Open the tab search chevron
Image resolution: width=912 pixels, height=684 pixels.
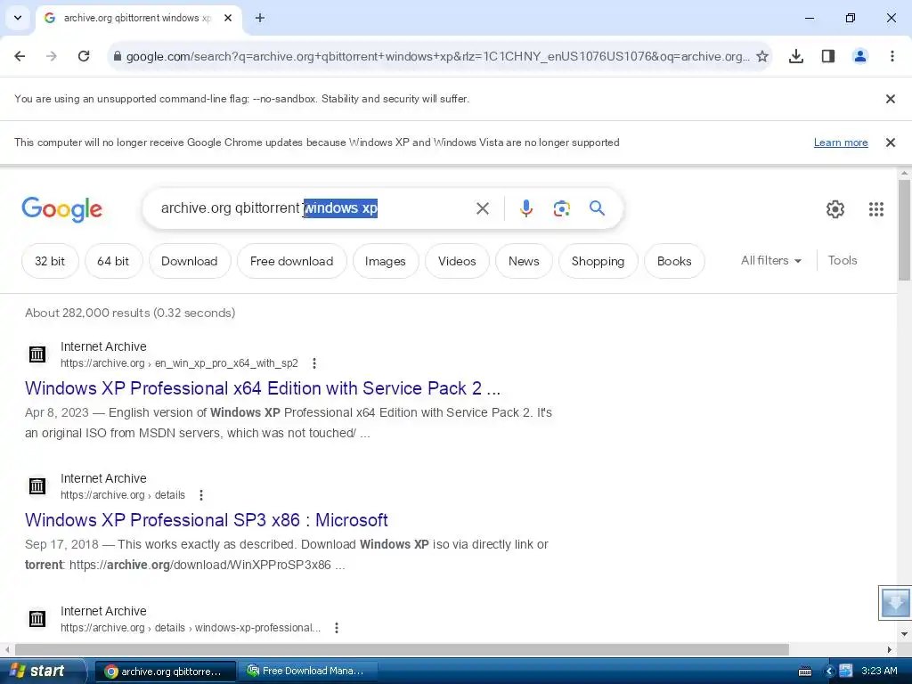tap(18, 18)
